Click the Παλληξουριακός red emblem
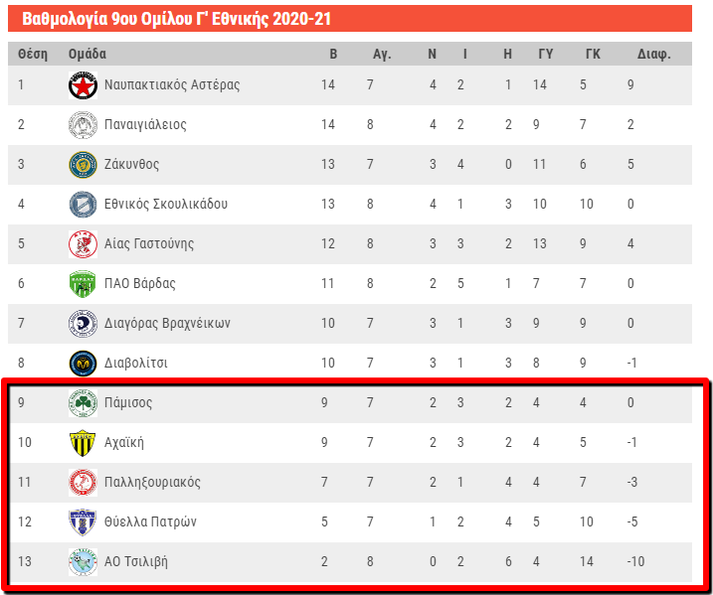The width and height of the screenshot is (713, 595). point(83,483)
